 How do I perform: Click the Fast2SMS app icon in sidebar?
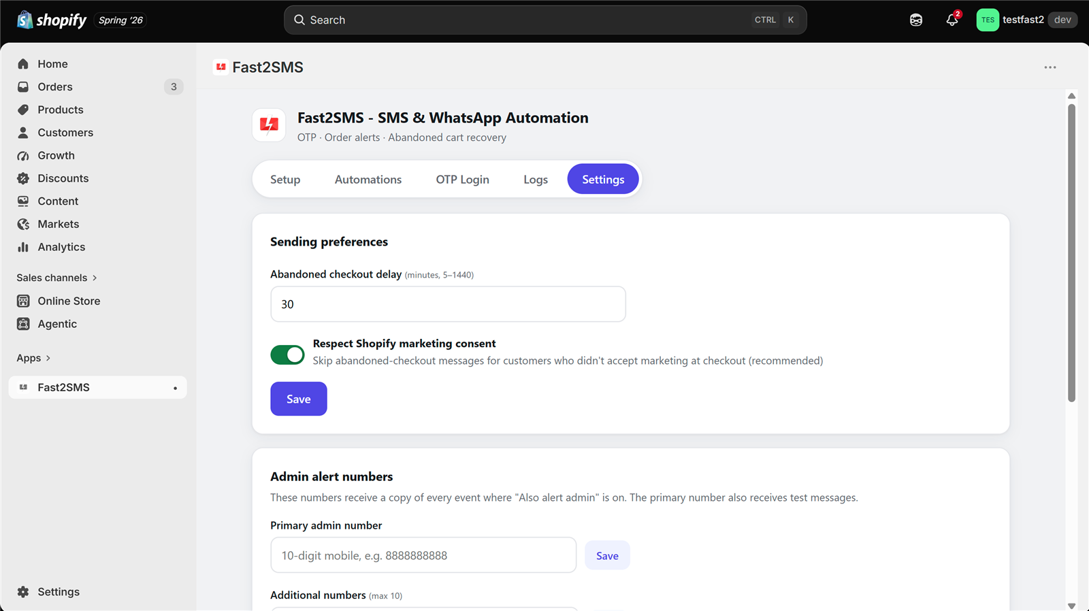click(x=23, y=387)
